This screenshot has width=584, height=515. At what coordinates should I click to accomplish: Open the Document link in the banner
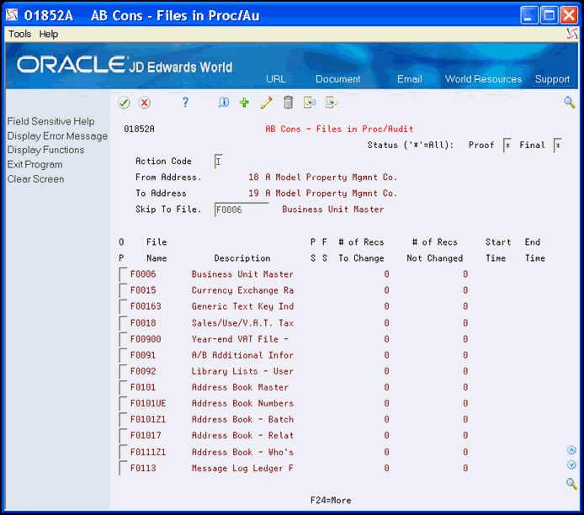(337, 79)
